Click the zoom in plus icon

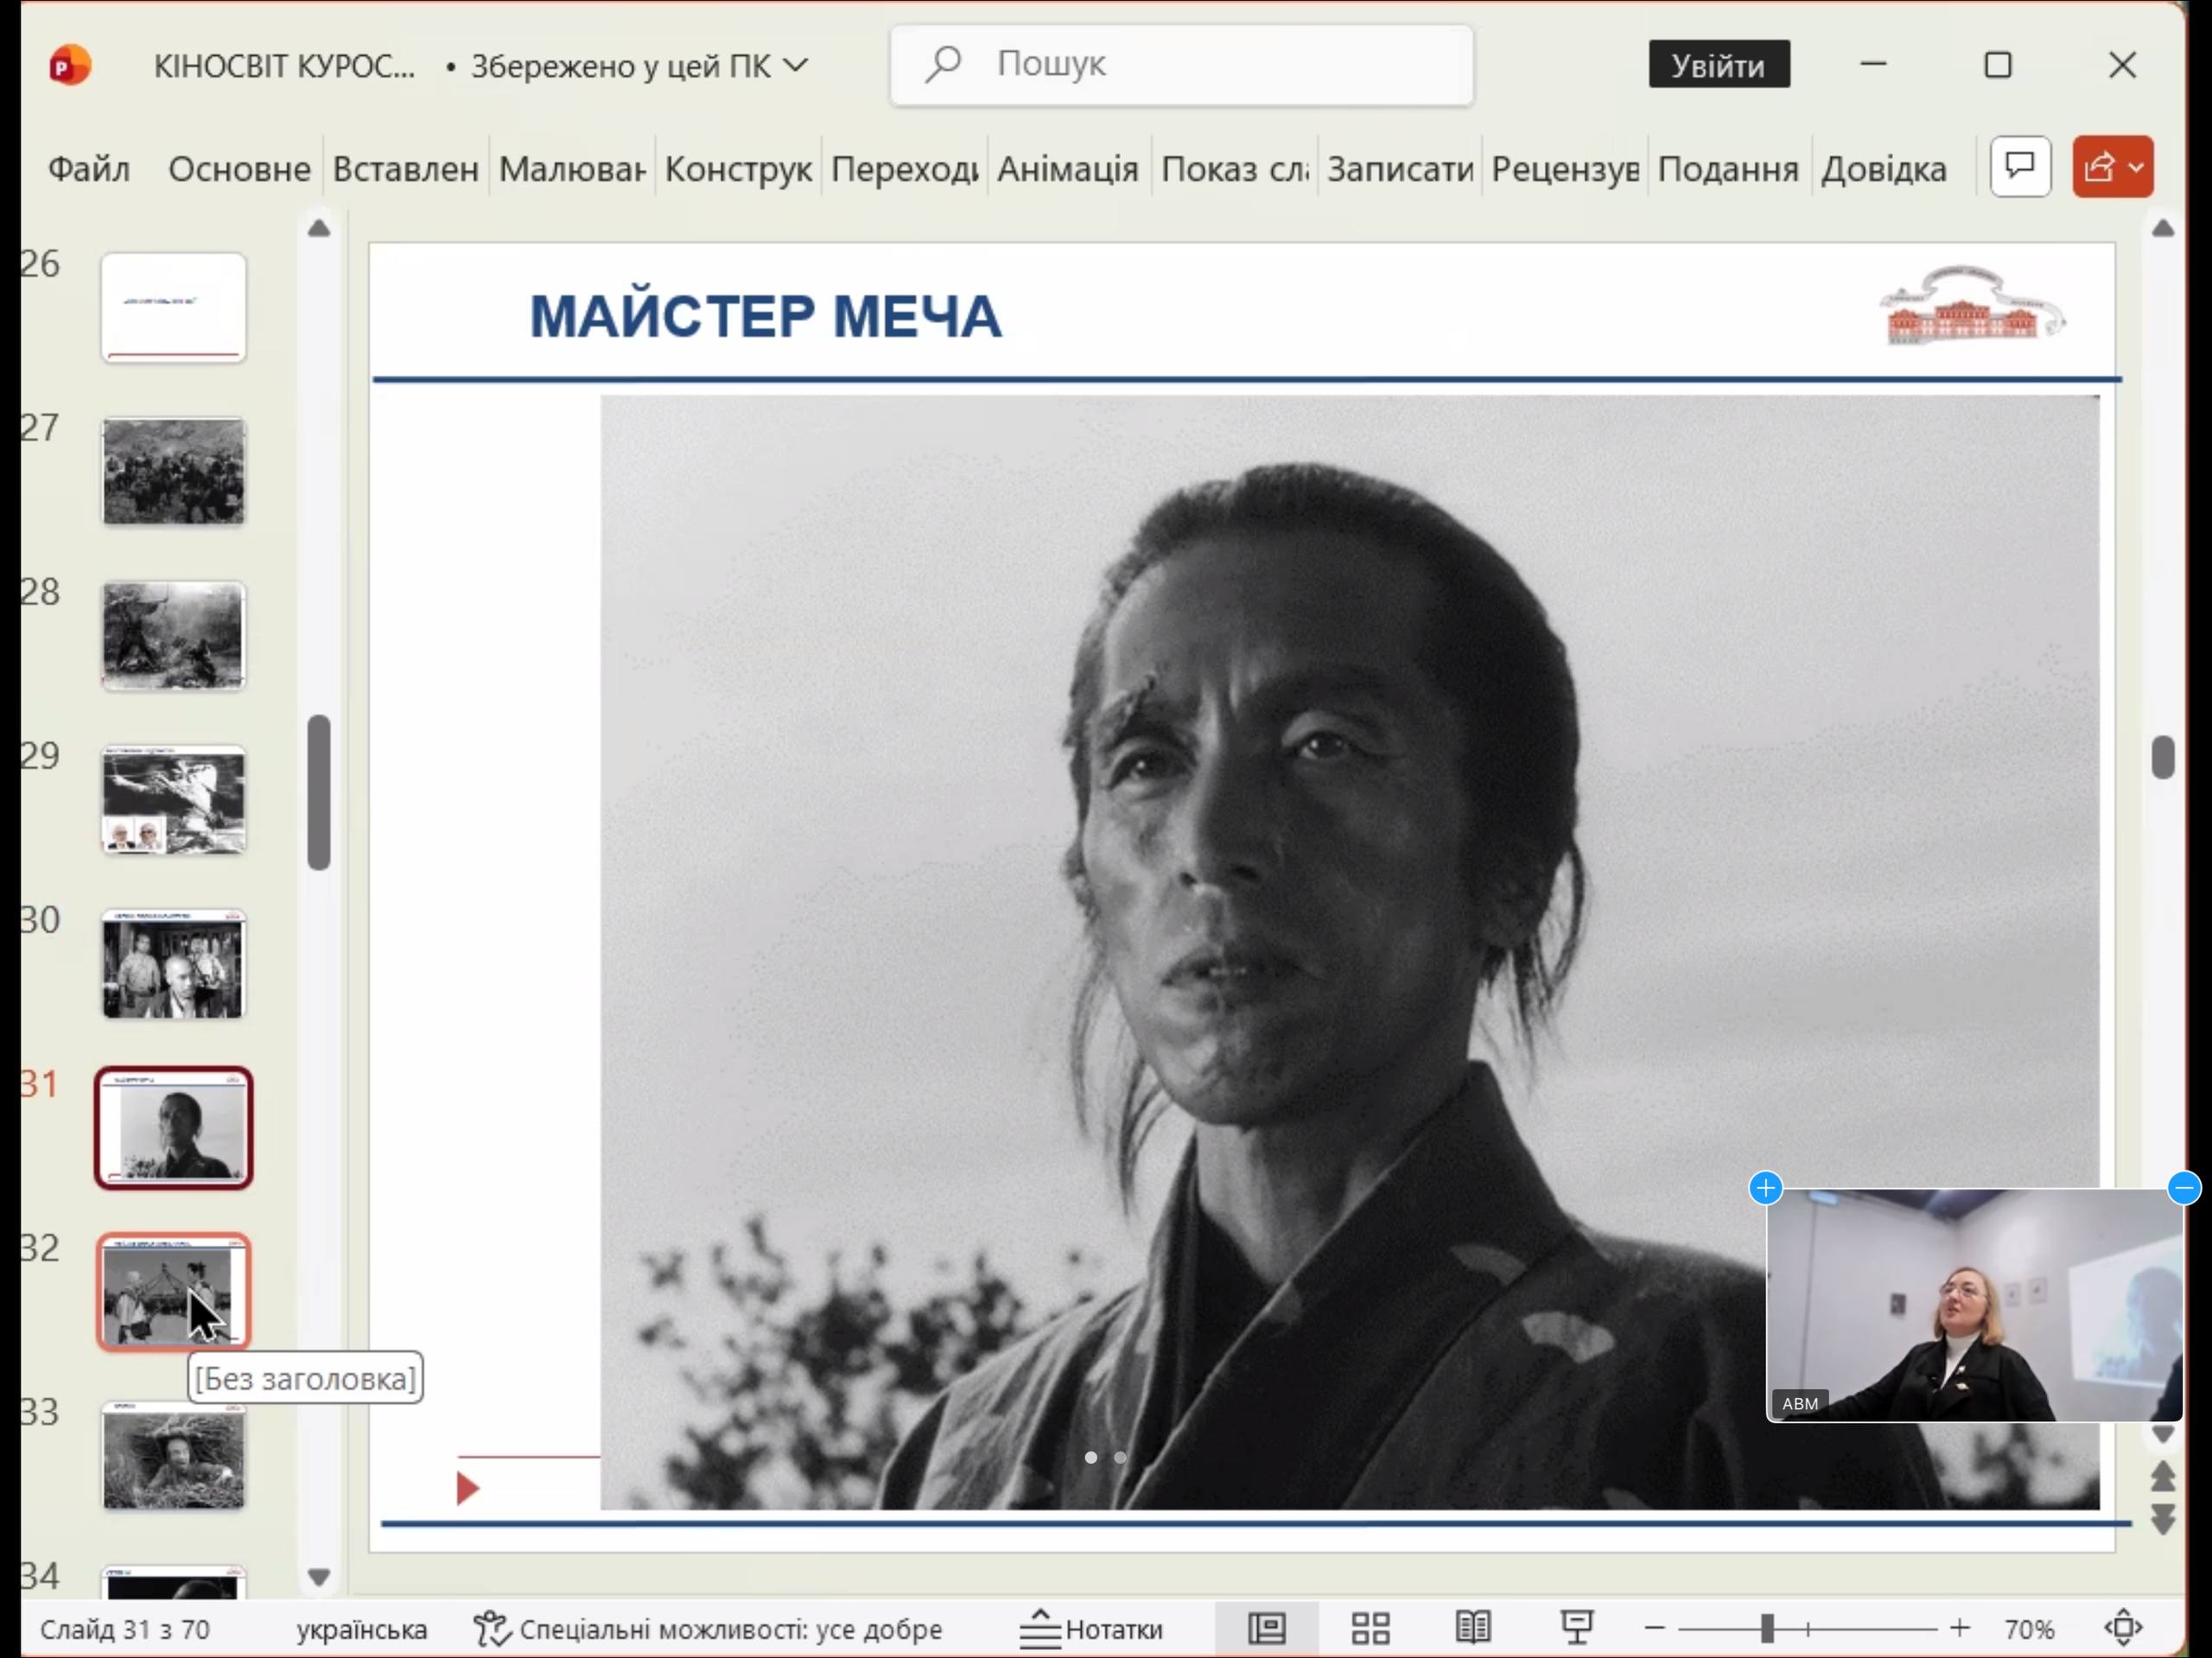(x=1960, y=1629)
